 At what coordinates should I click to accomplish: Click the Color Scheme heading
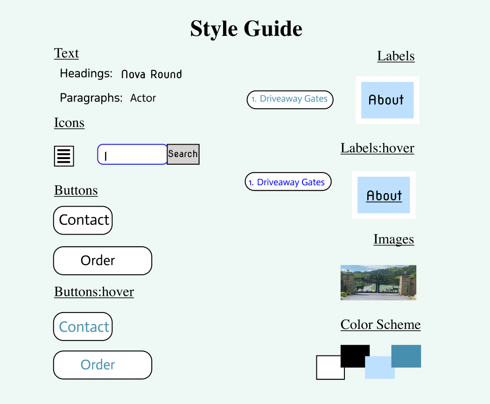380,325
